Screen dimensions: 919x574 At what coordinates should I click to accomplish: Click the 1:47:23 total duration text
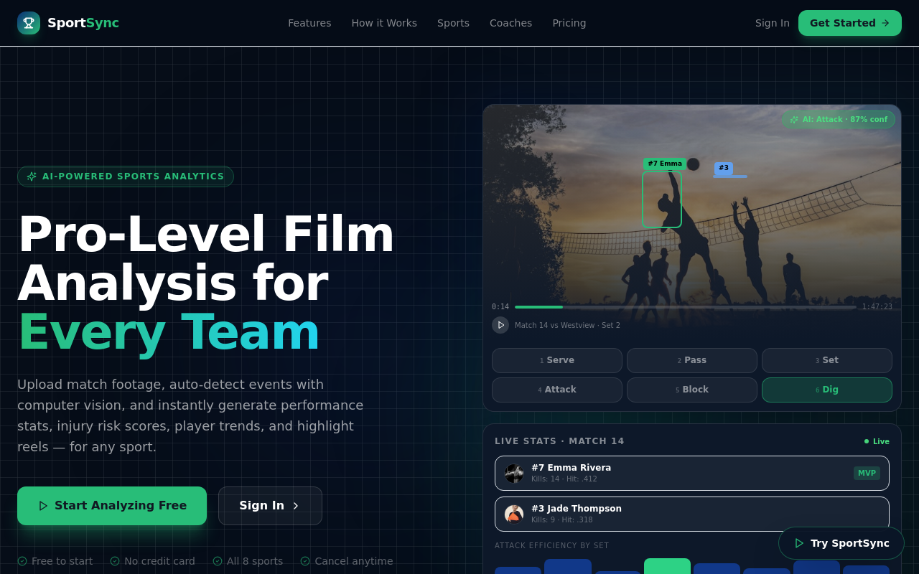click(877, 307)
